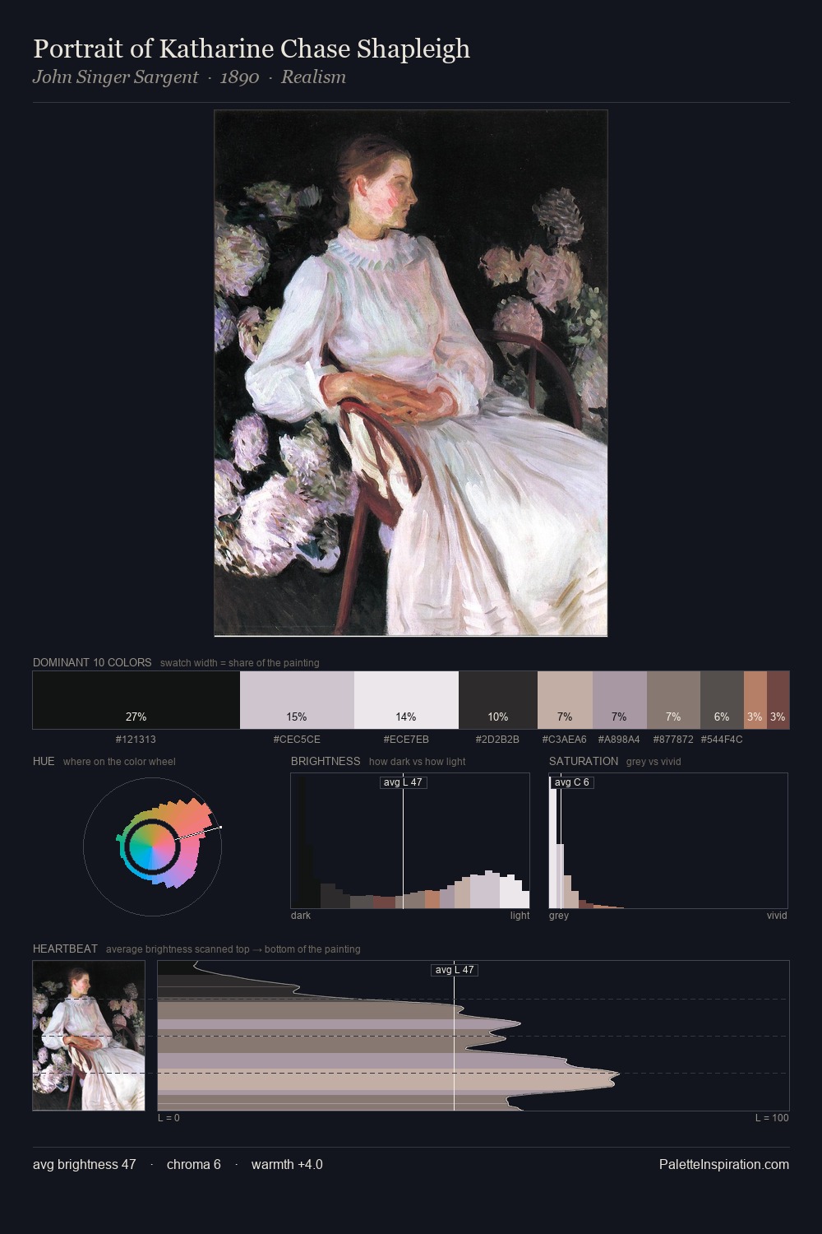Click the heartbeat brightness curve chart
Viewport: 822px width, 1234px height.
[473, 1036]
